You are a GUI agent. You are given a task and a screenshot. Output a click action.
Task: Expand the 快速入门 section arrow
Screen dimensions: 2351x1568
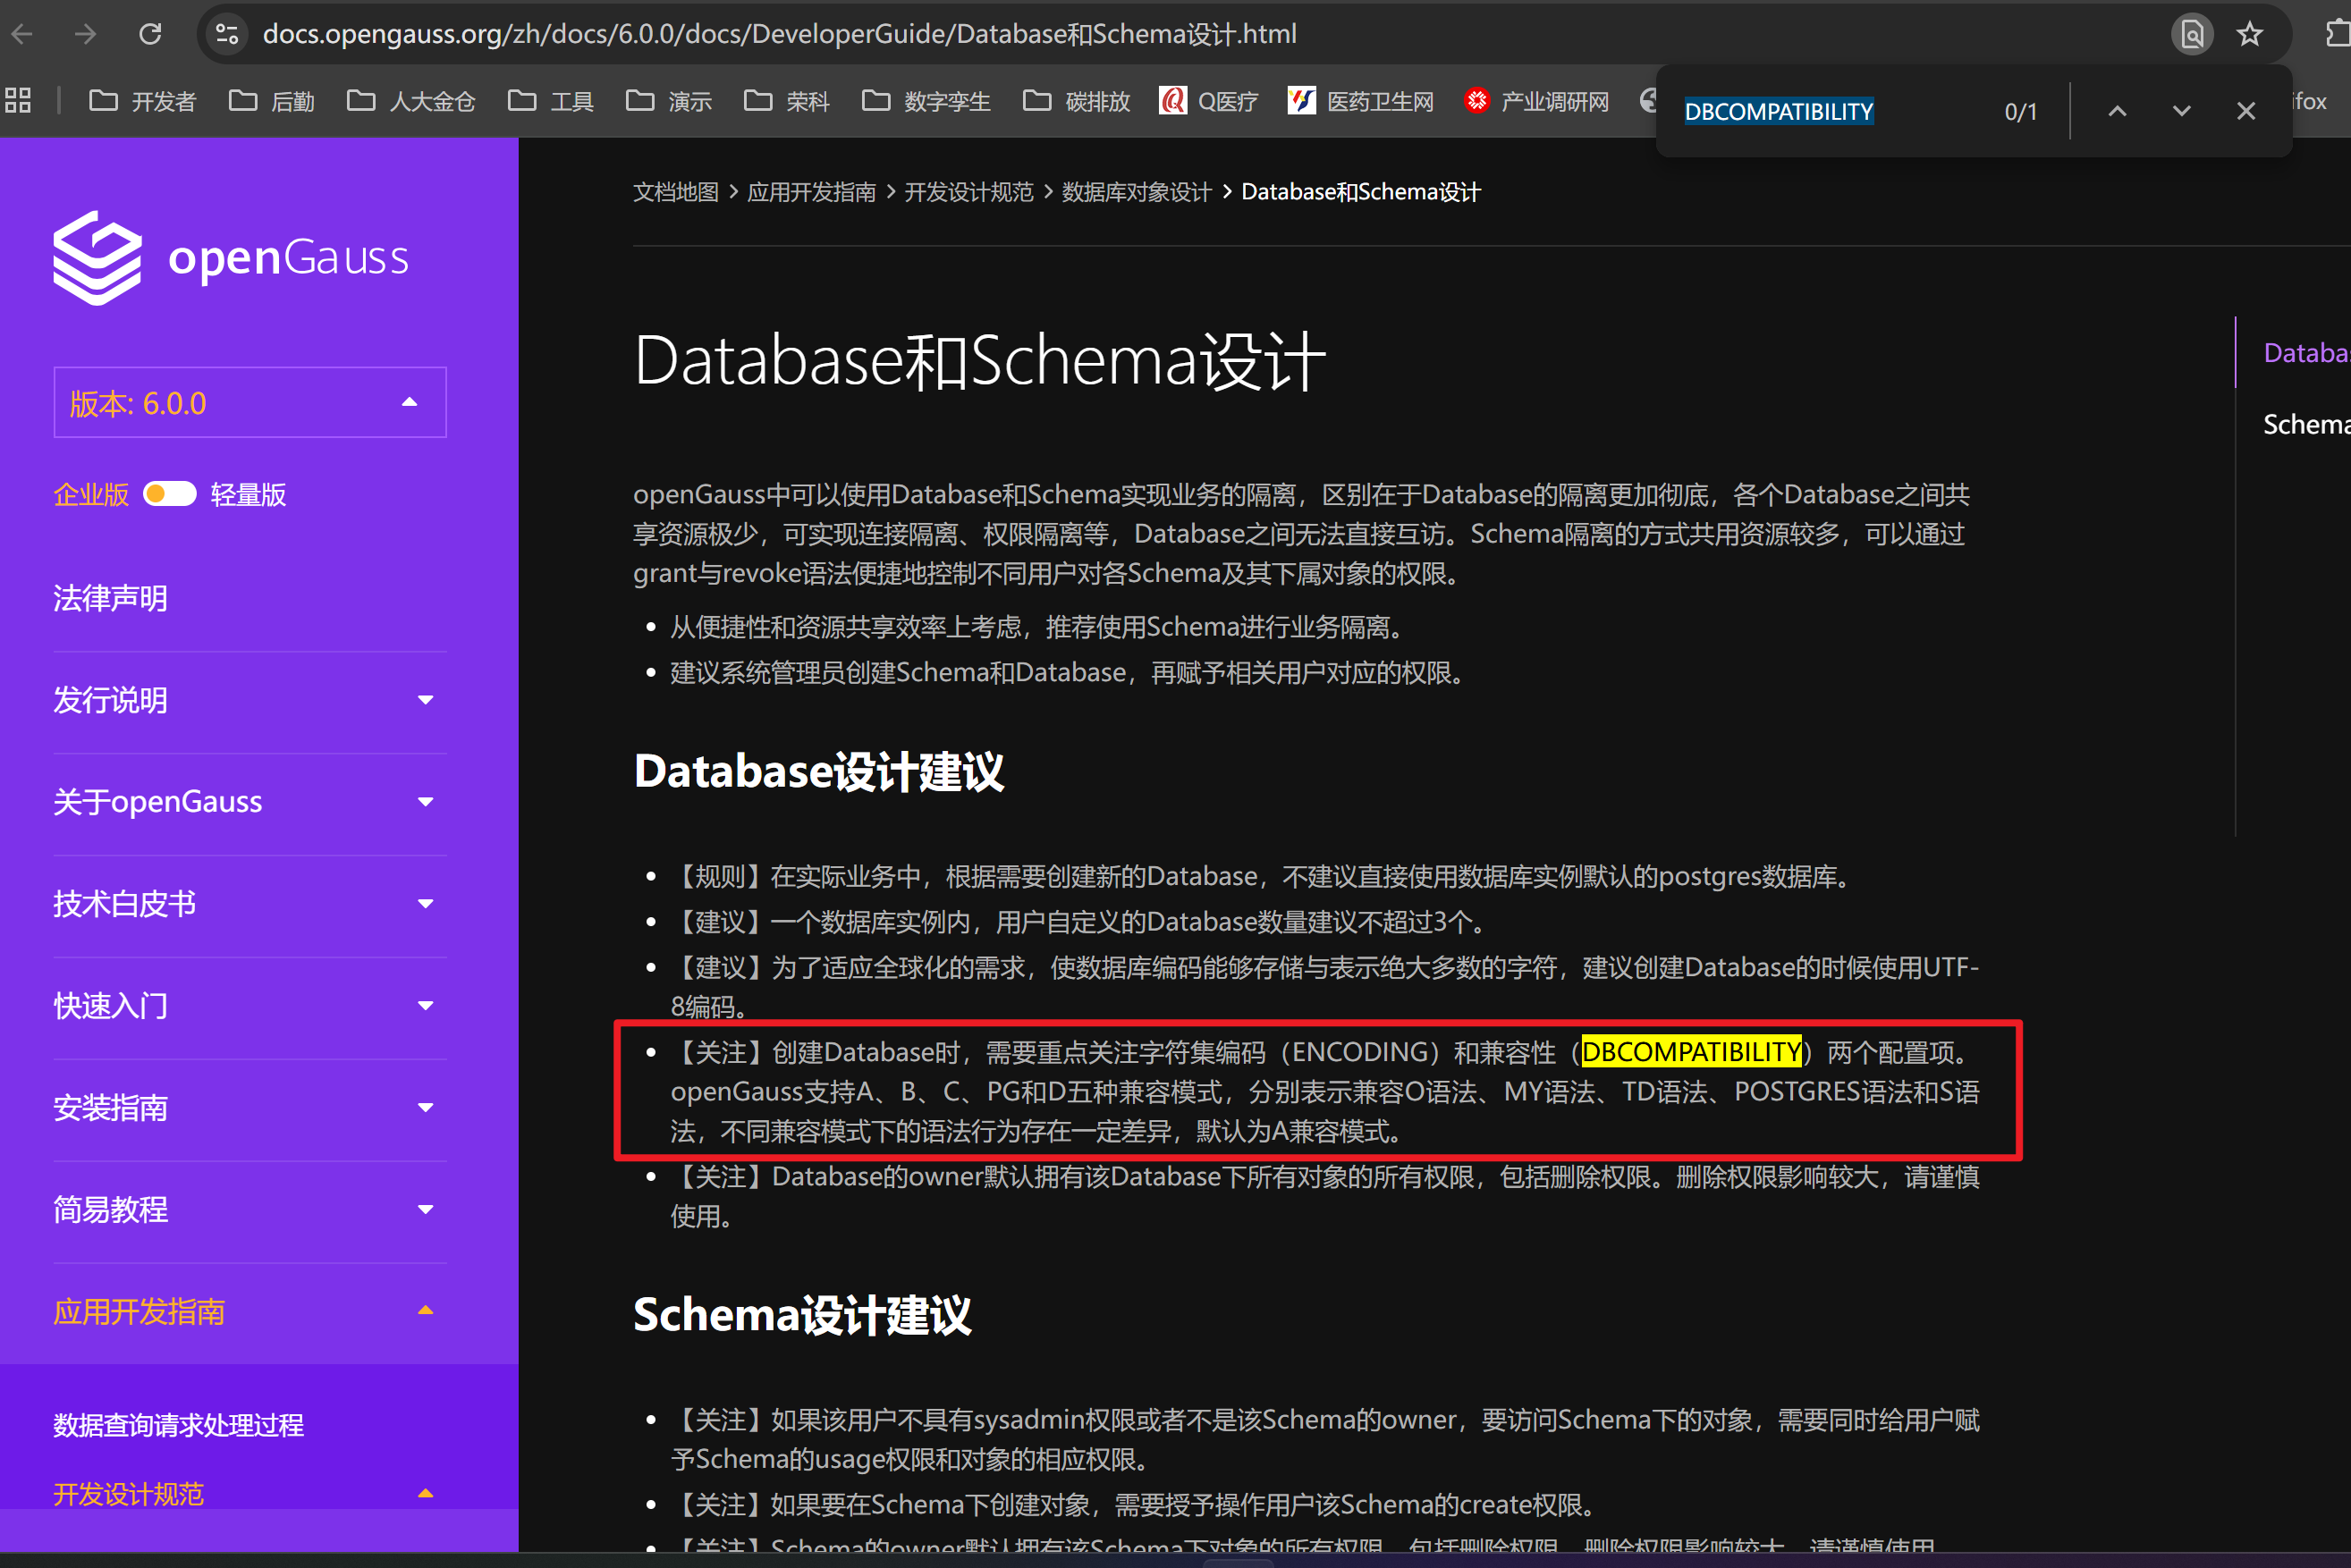(x=425, y=1006)
